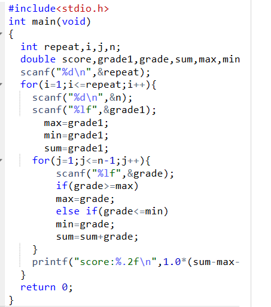Click the 'sum=grade1;' statement
Viewport: 271px width, 307px height.
[76, 148]
